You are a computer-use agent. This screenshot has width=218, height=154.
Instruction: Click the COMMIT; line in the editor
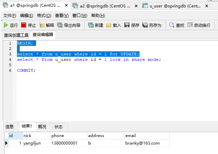pos(26,70)
